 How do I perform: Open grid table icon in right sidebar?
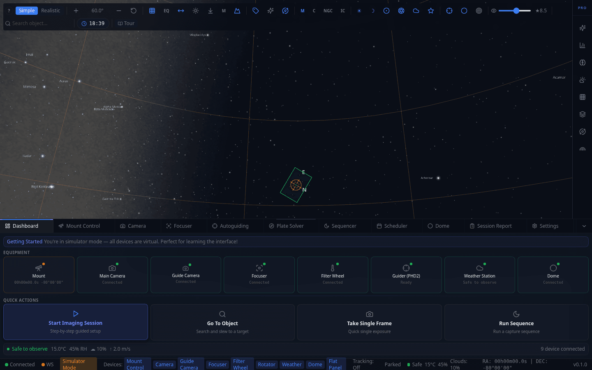(x=583, y=97)
